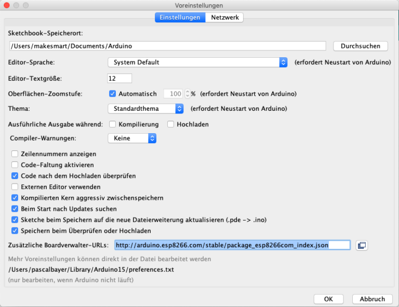Click the red close window button
Image resolution: width=399 pixels, height=307 pixels.
tap(7, 5)
